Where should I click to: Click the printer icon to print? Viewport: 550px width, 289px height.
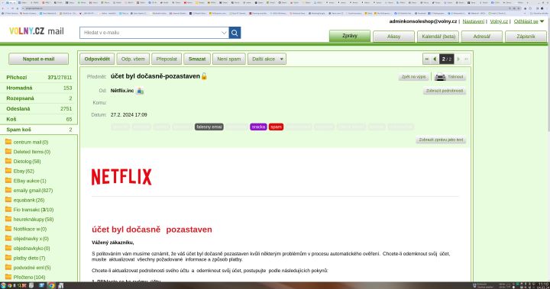click(x=440, y=77)
